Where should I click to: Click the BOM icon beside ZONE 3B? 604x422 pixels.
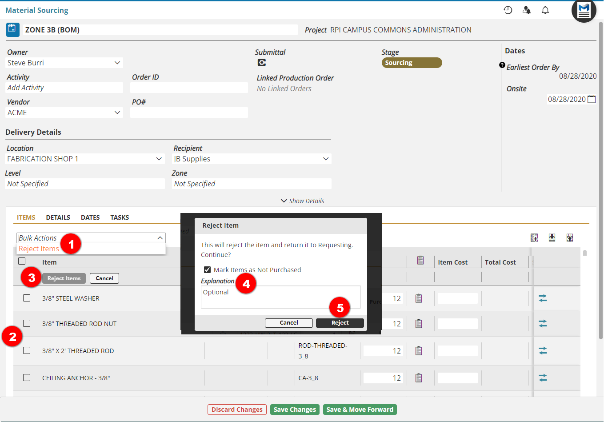pos(12,30)
